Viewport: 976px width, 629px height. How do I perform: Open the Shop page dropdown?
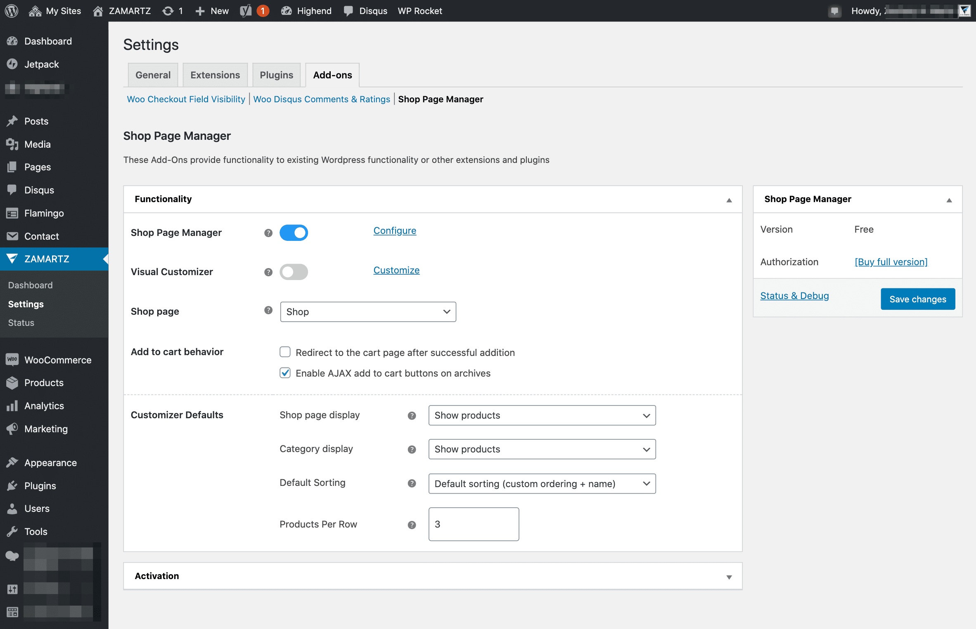click(367, 312)
